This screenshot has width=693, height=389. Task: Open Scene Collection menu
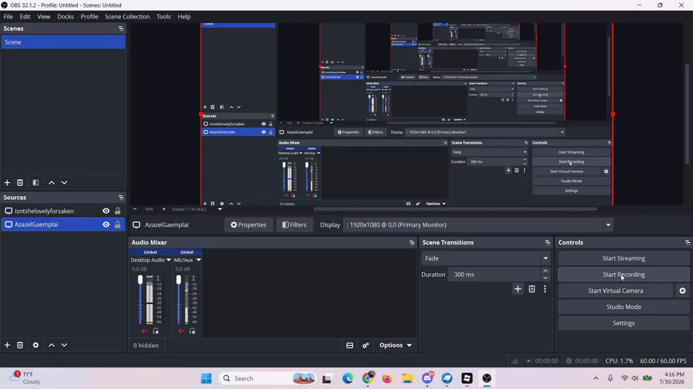pyautogui.click(x=127, y=16)
